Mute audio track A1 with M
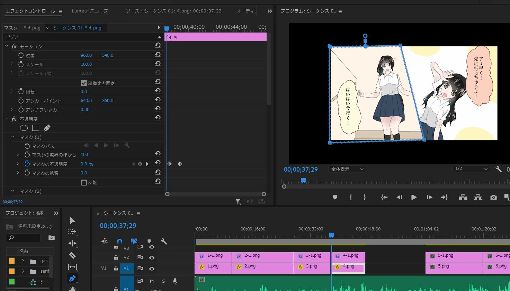This screenshot has height=291, width=510. pyautogui.click(x=152, y=281)
